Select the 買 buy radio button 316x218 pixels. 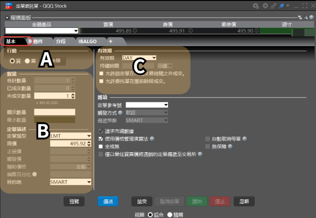tap(12, 61)
